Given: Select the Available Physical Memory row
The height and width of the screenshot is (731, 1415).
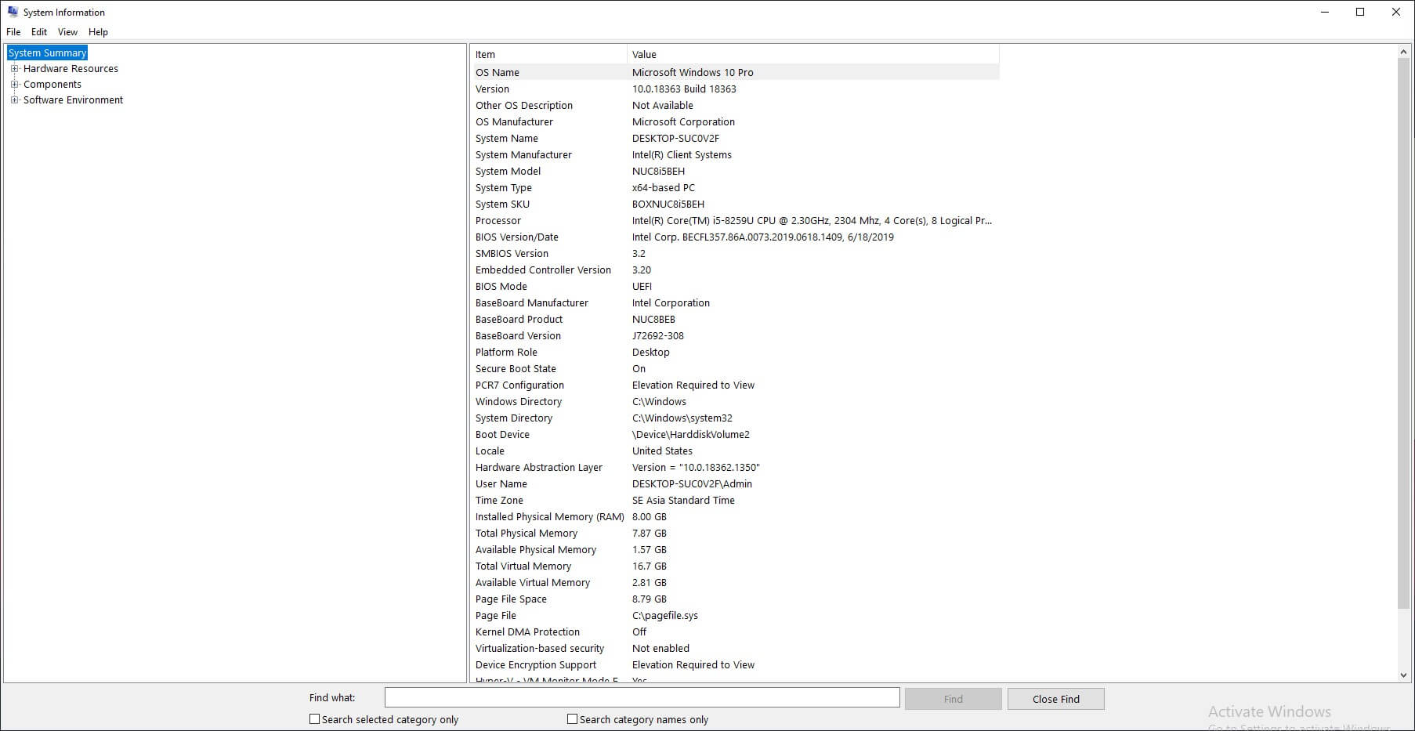Looking at the screenshot, I should click(x=735, y=549).
